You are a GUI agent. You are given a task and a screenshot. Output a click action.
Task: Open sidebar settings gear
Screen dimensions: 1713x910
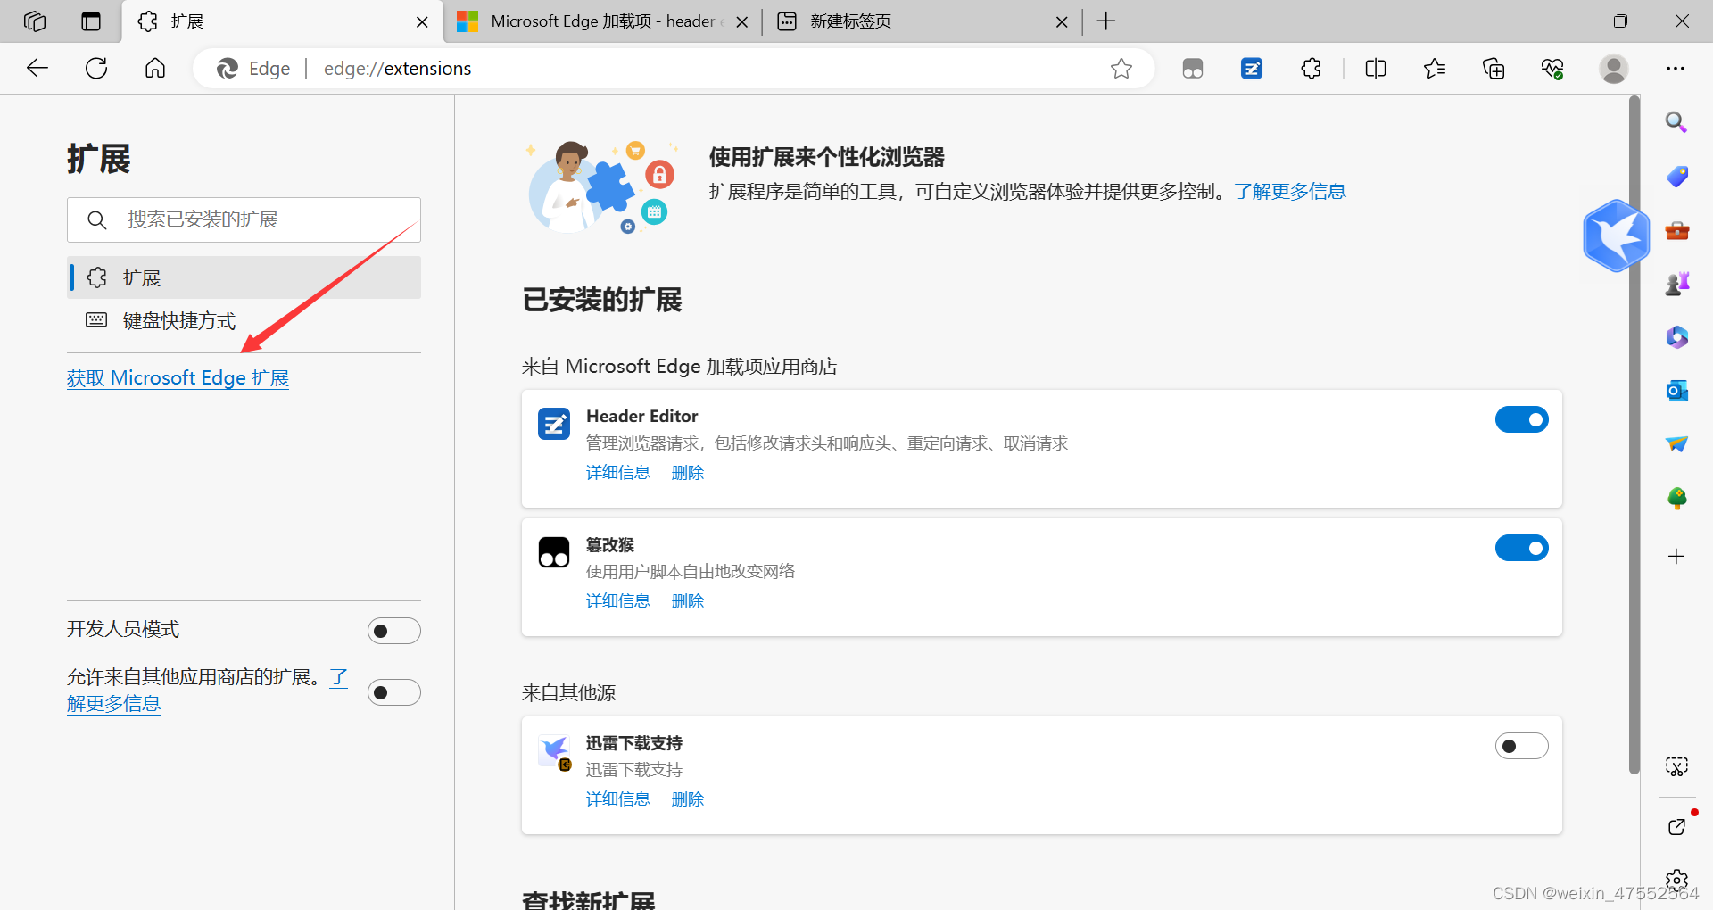pyautogui.click(x=1676, y=880)
